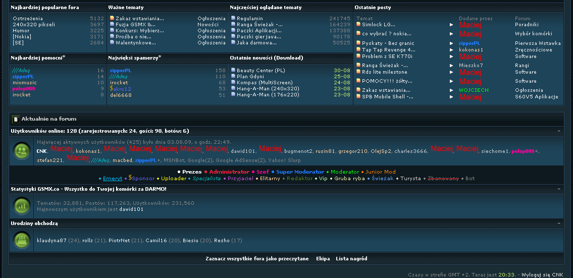This screenshot has height=278, width=573.
Task: Click the arrow icon next to "POMOCY!!! żółty..."
Action: pyautogui.click(x=451, y=81)
